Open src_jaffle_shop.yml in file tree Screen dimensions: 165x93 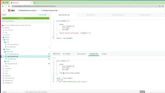(x=13, y=54)
